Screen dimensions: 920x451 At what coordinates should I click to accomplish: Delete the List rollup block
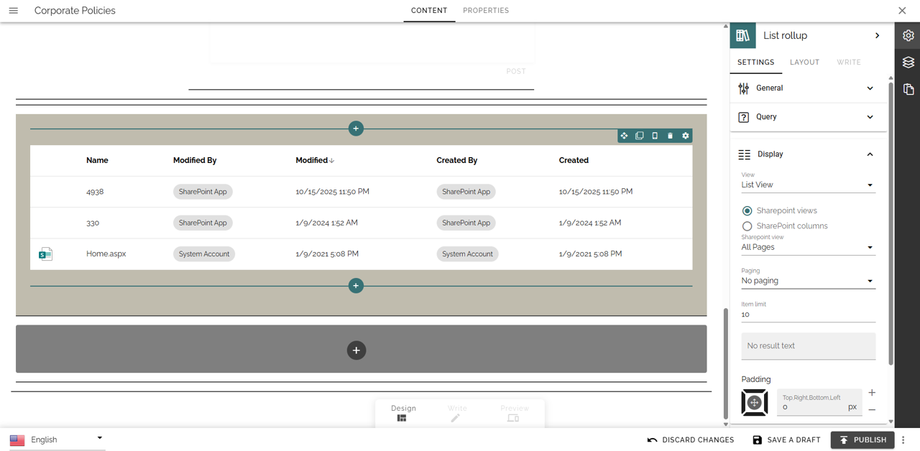[x=670, y=136]
